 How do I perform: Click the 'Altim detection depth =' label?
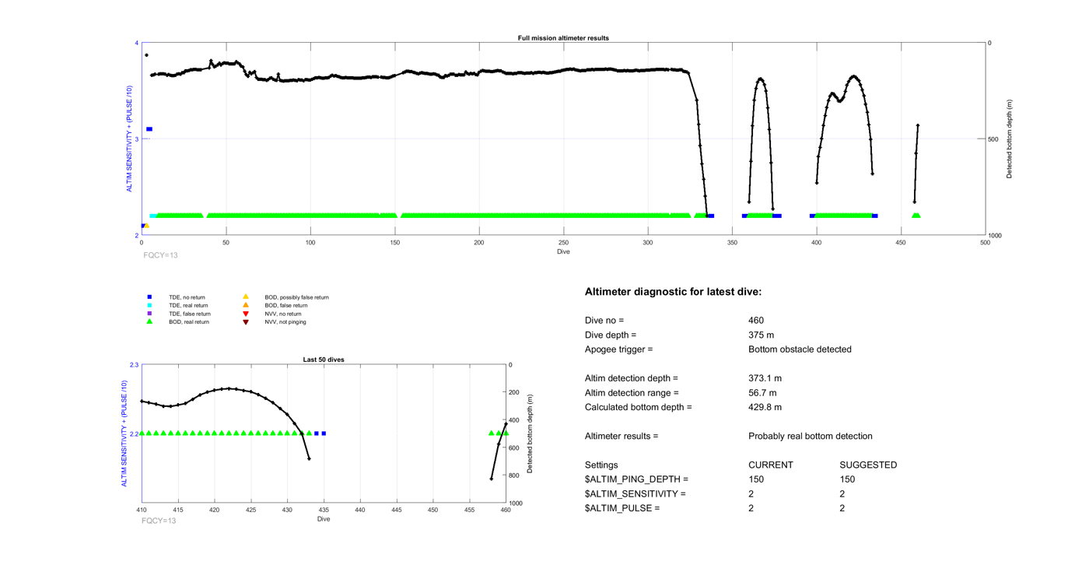(x=632, y=378)
